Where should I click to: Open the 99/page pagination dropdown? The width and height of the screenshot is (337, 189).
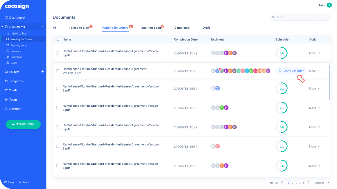[x=322, y=183]
